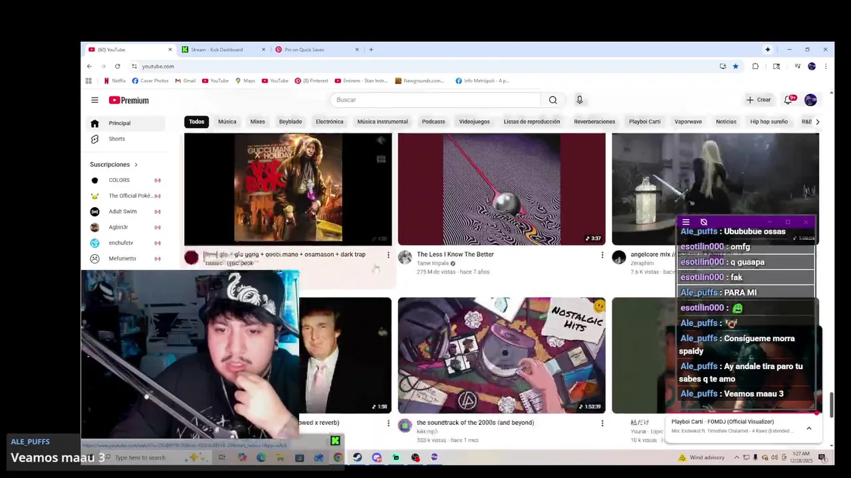The height and width of the screenshot is (478, 851).
Task: Open the Gmail bookmark
Action: (185, 81)
